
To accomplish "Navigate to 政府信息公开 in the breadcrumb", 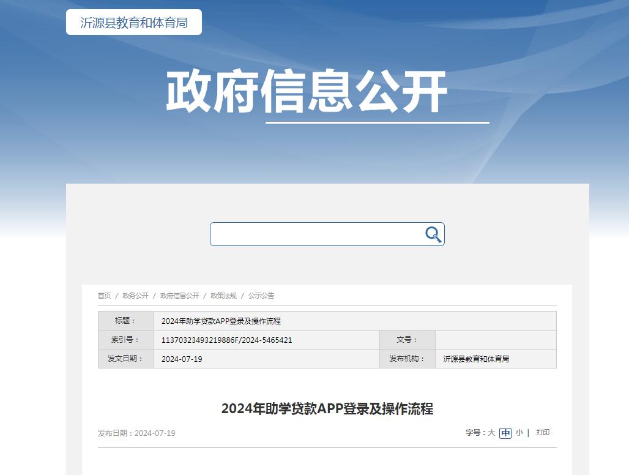I will (x=179, y=296).
